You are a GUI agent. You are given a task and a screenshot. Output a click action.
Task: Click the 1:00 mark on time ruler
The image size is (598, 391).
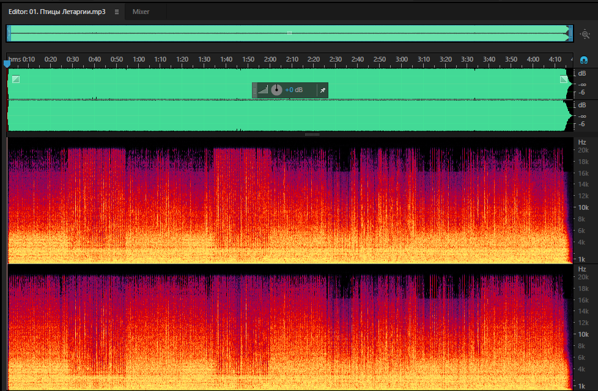(x=139, y=59)
